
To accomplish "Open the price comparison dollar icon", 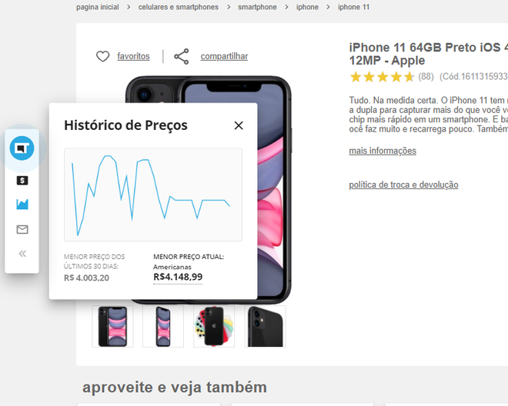I will [x=22, y=181].
